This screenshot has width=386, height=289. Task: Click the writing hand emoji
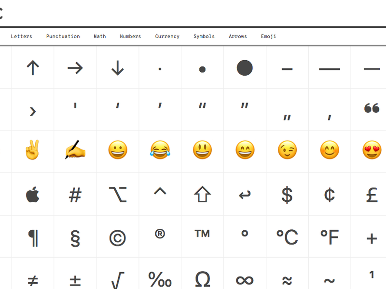75,151
